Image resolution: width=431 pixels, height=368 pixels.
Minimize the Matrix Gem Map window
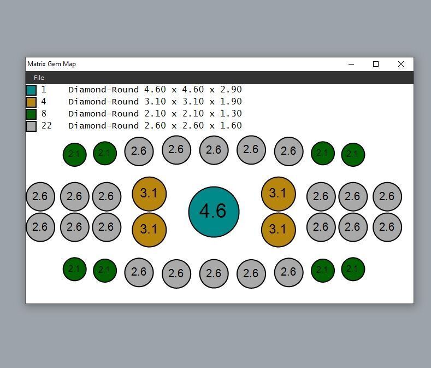tap(351, 64)
